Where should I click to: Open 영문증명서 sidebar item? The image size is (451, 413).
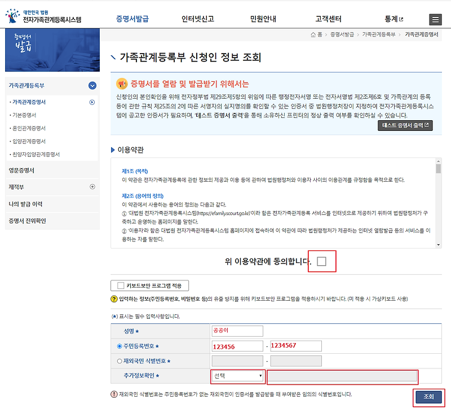point(21,170)
